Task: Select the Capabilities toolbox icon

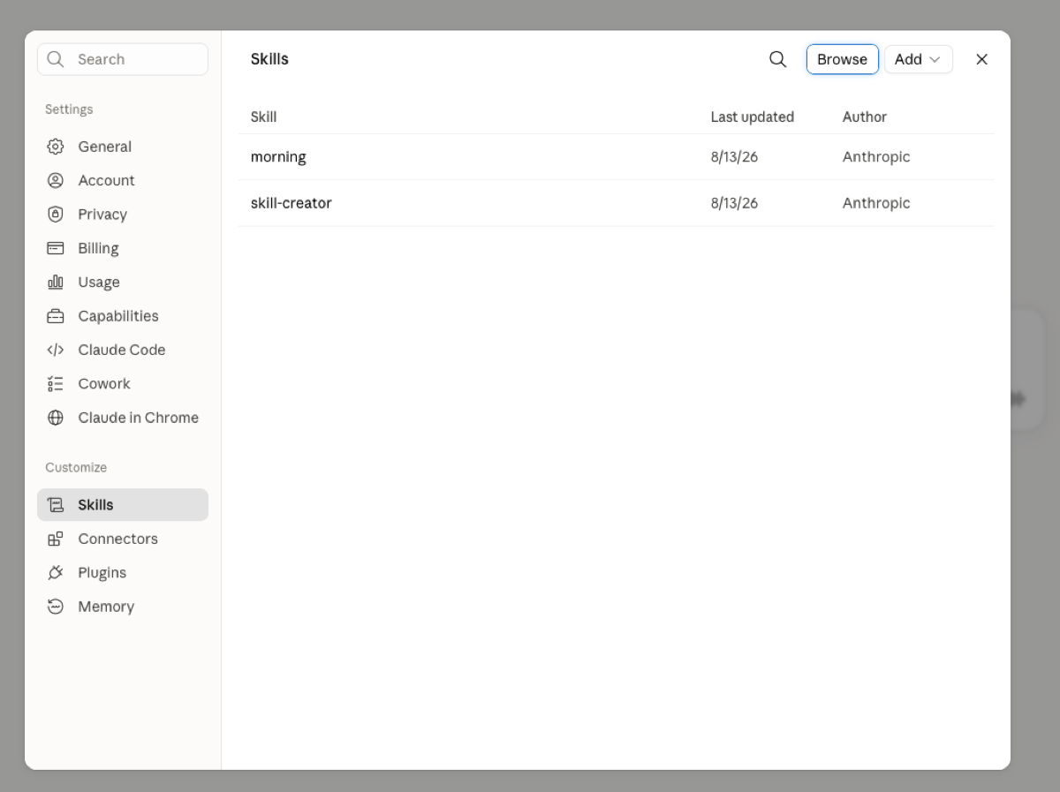Action: click(56, 316)
